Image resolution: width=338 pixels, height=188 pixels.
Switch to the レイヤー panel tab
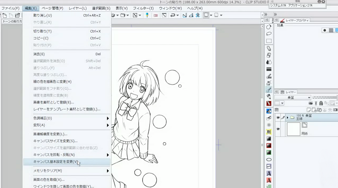tap(288, 92)
